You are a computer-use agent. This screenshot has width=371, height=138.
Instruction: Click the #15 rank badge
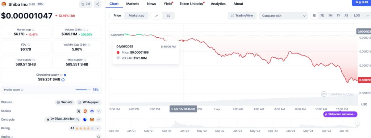(40, 4)
